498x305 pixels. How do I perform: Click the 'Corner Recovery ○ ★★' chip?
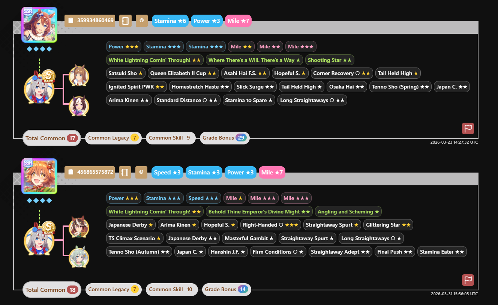342,74
